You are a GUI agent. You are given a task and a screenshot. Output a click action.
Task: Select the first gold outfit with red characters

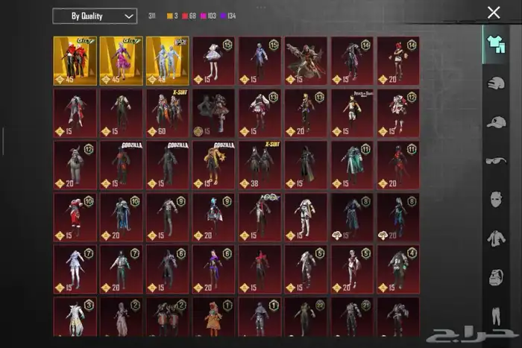coord(75,61)
